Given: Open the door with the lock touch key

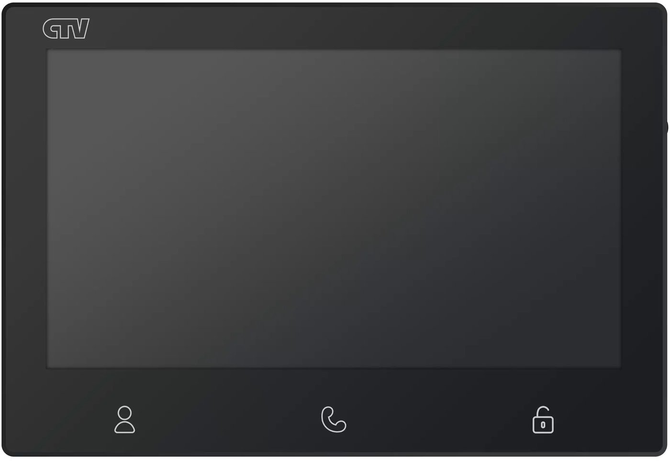Looking at the screenshot, I should pos(543,419).
